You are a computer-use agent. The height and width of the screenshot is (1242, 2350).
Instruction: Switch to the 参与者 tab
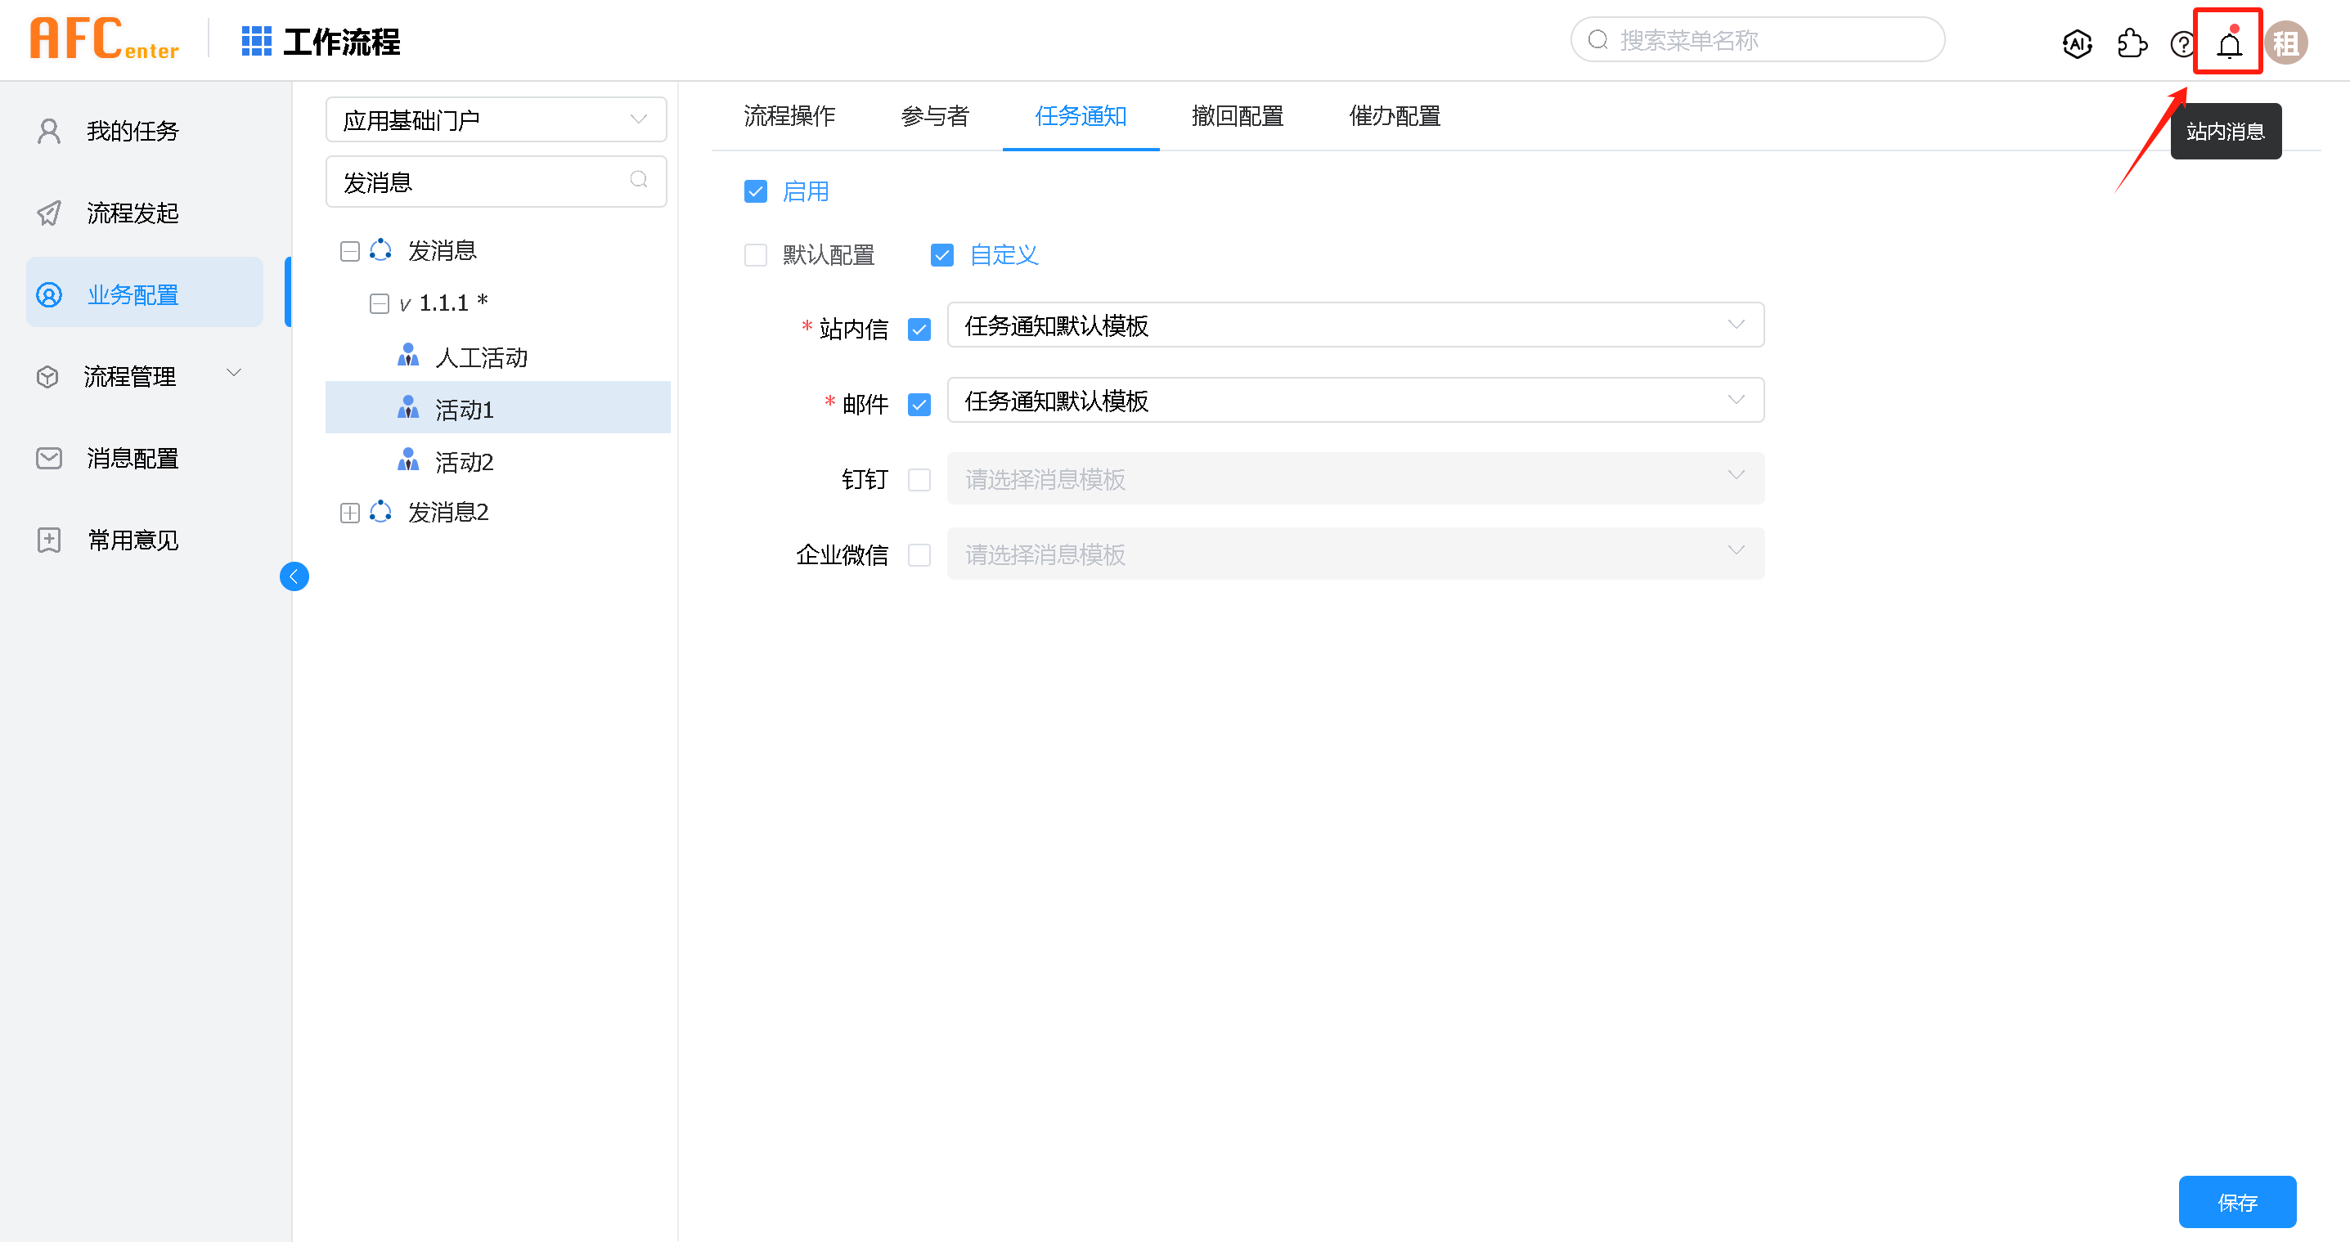(934, 116)
